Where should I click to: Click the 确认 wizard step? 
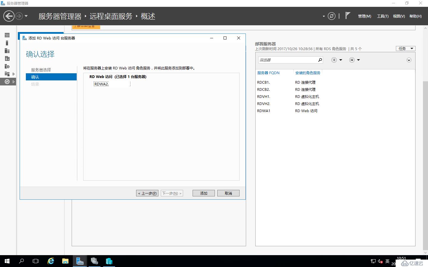(51, 77)
